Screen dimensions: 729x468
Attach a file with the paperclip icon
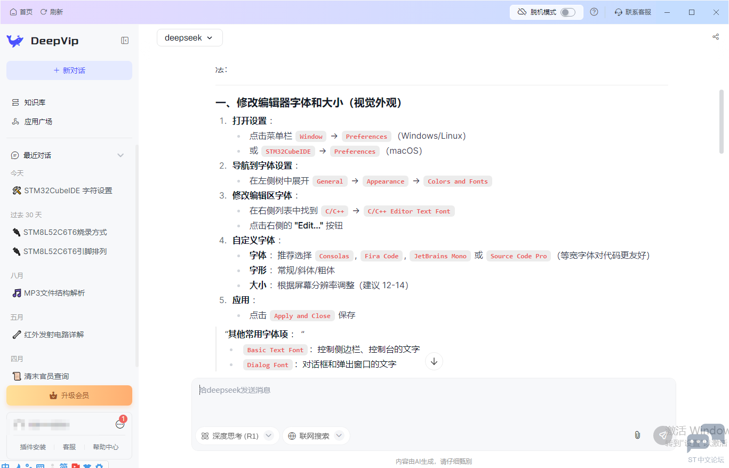[x=637, y=435]
